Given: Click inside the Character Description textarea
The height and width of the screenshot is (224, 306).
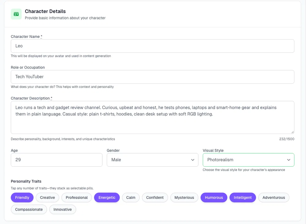Looking at the screenshot, I should click(153, 117).
